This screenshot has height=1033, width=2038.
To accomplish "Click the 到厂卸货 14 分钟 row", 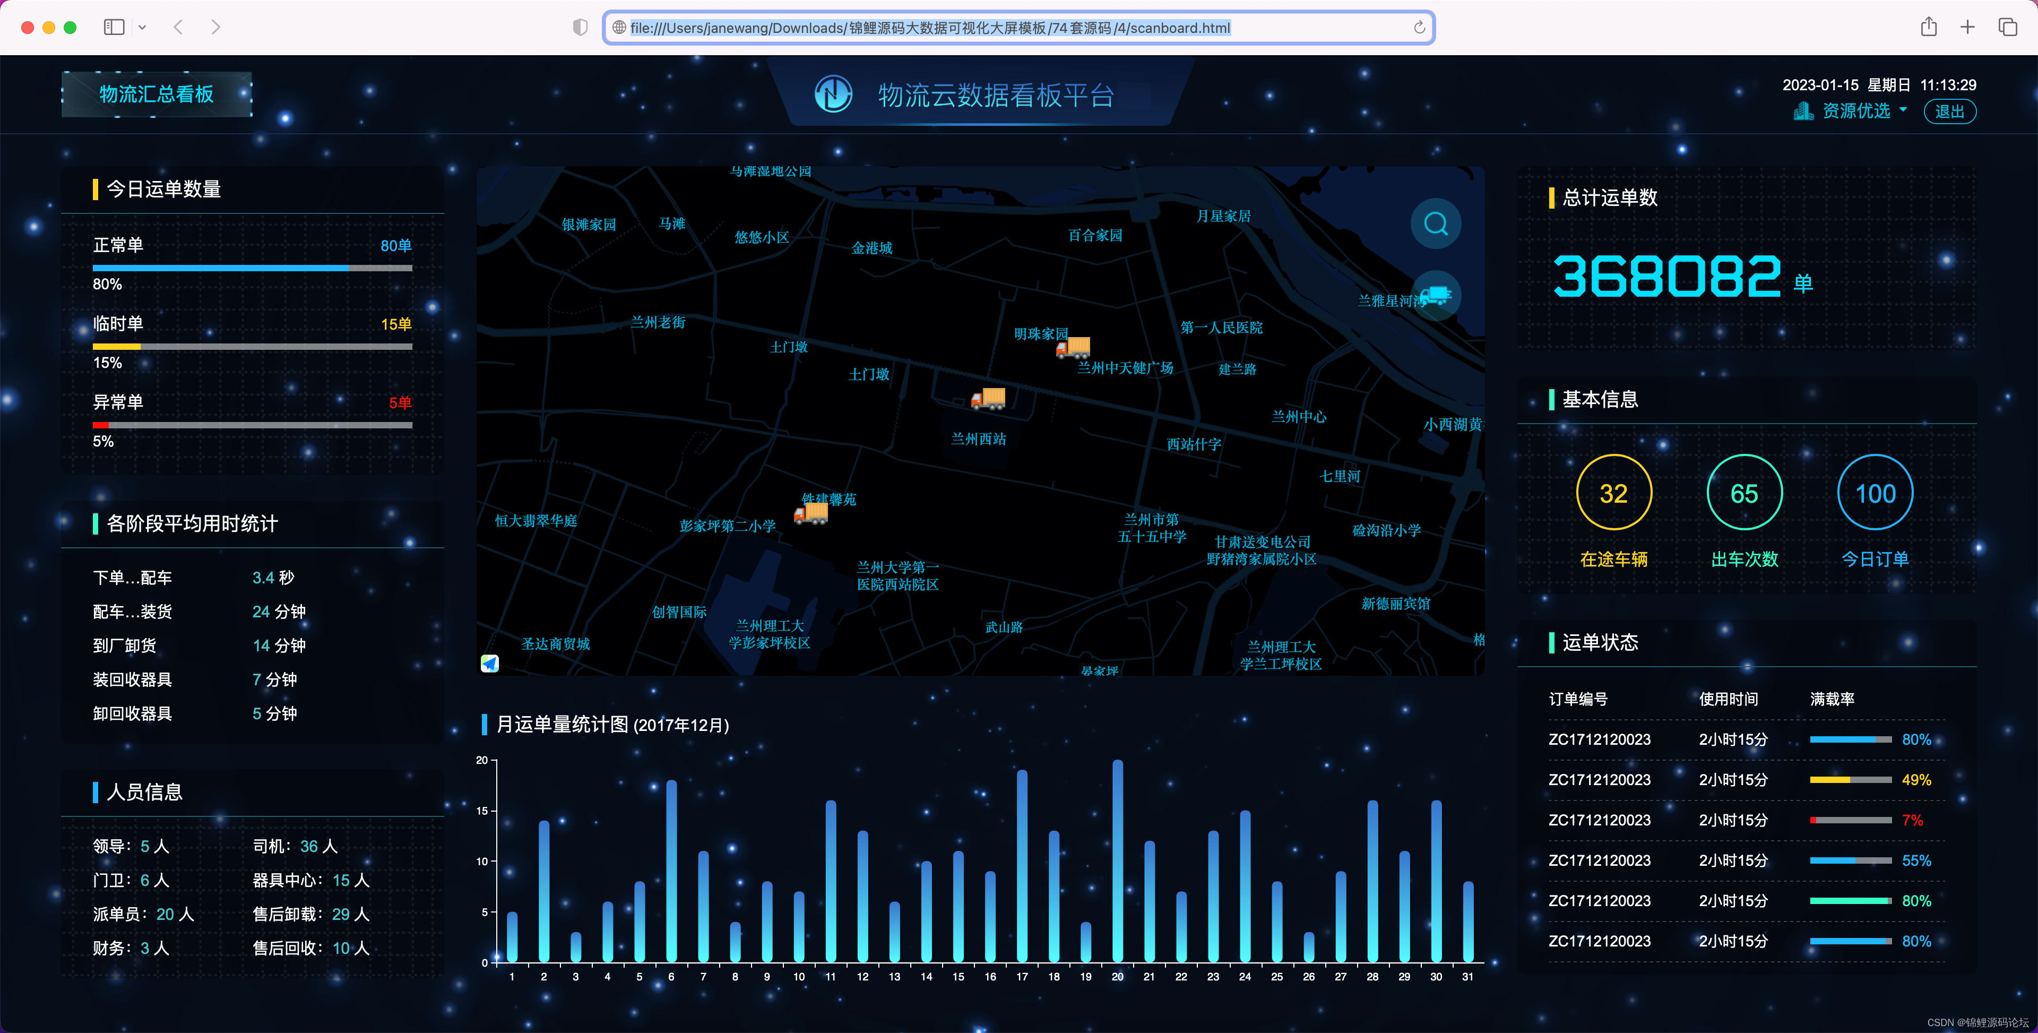I will pyautogui.click(x=253, y=646).
